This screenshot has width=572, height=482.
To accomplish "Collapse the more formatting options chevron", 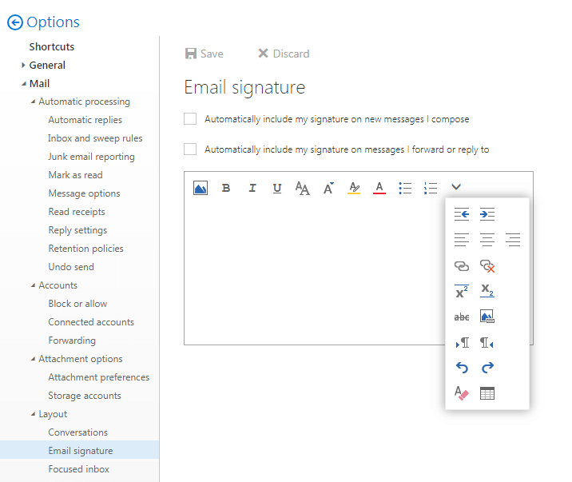I will click(456, 187).
